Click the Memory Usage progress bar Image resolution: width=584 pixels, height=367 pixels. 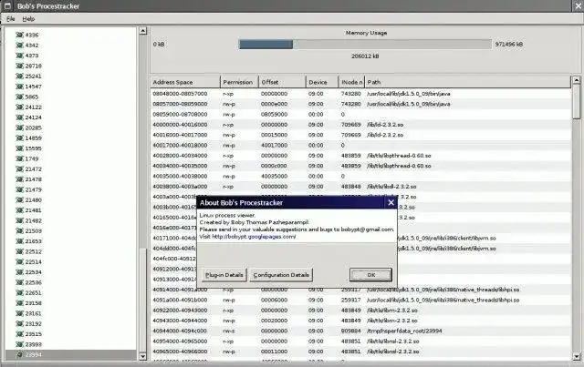tap(365, 45)
